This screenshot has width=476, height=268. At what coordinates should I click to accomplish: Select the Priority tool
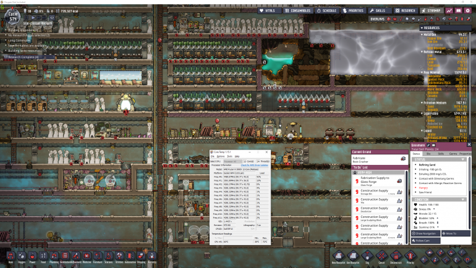point(410,257)
